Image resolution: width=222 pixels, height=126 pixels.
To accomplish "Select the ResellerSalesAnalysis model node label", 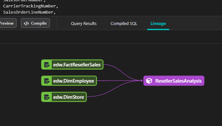I will (178, 81).
